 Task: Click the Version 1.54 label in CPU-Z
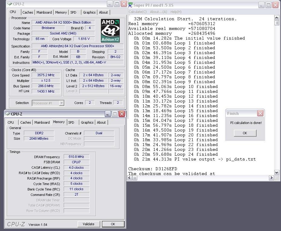click(38, 225)
